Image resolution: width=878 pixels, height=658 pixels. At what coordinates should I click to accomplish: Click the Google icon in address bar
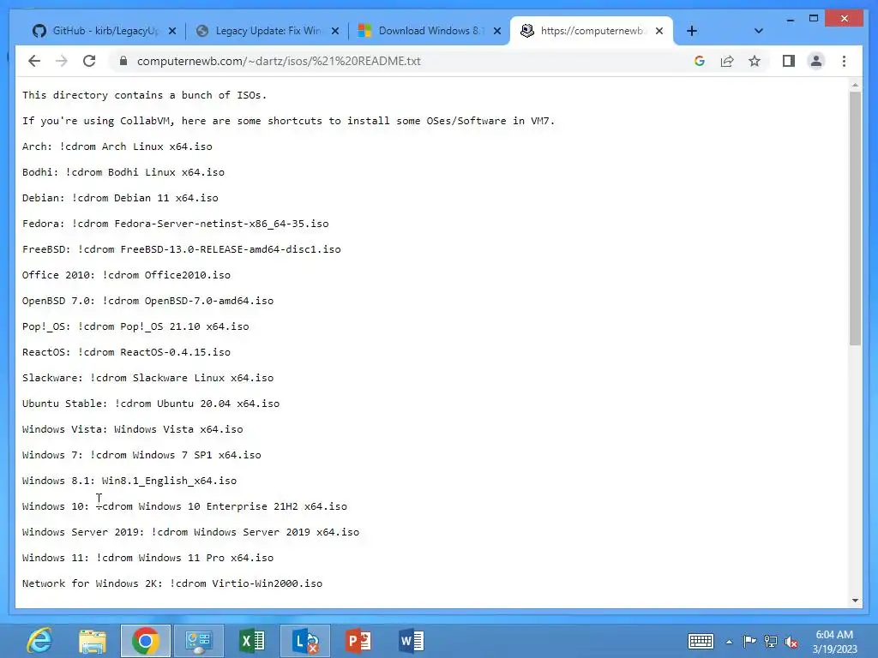coord(700,61)
